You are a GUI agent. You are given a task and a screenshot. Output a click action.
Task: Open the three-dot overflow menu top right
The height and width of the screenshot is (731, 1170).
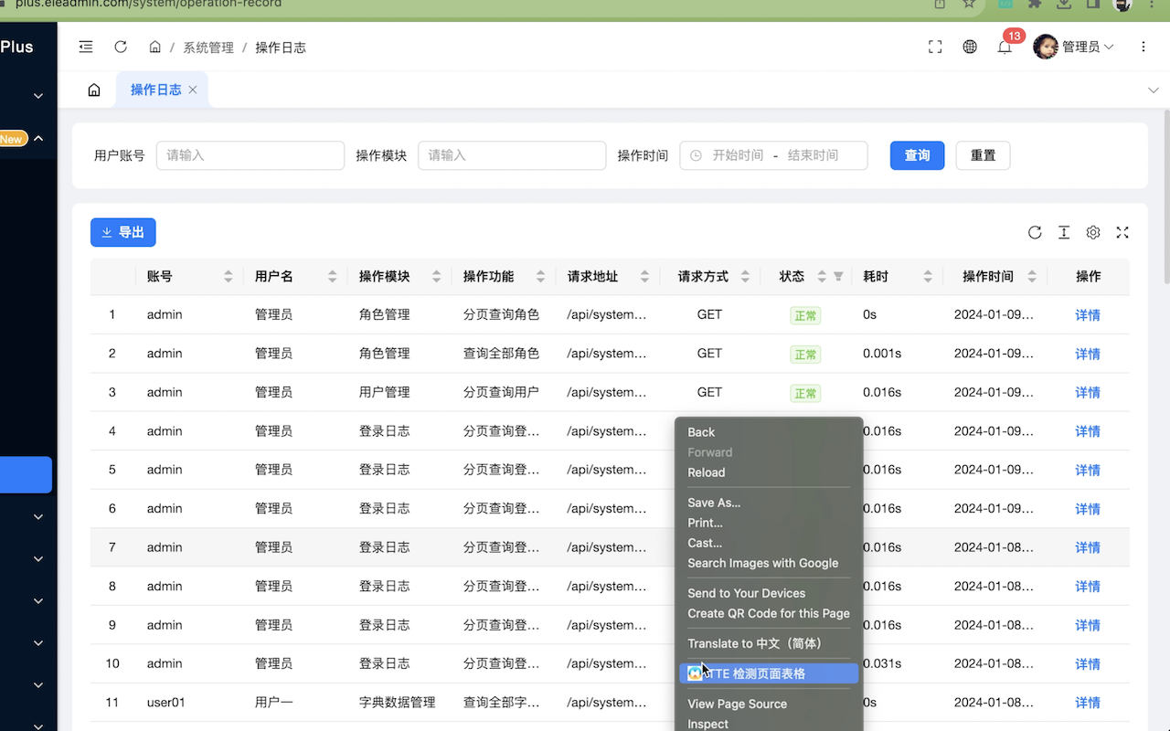point(1143,47)
